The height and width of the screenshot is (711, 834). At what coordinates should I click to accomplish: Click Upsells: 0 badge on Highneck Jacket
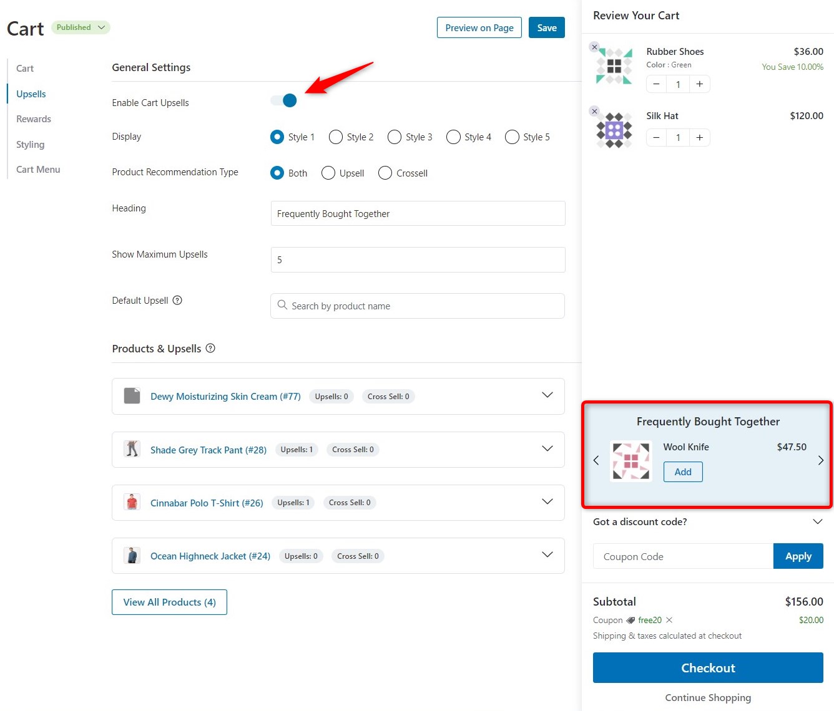point(301,556)
